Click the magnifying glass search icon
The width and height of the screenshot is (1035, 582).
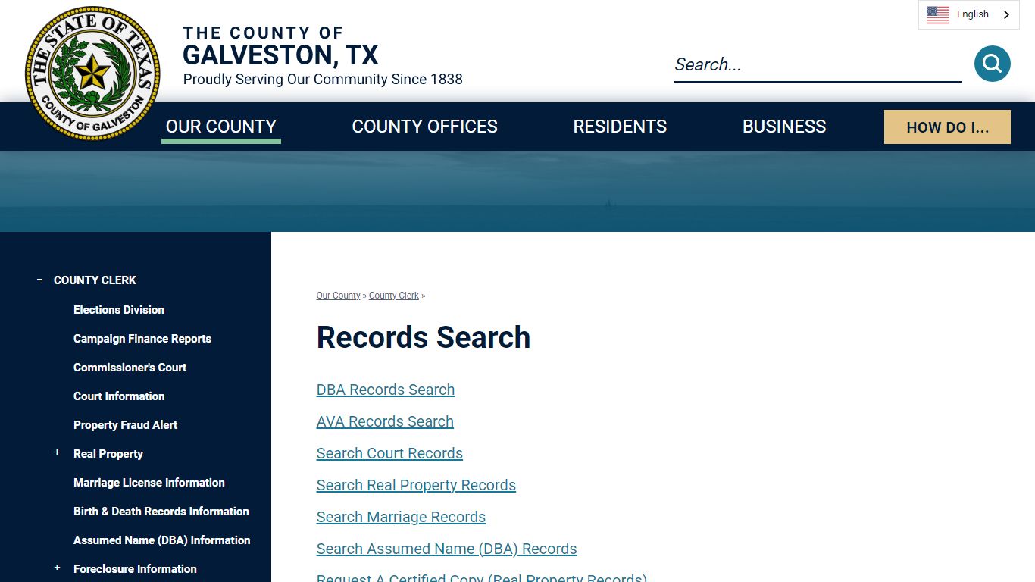tap(992, 64)
